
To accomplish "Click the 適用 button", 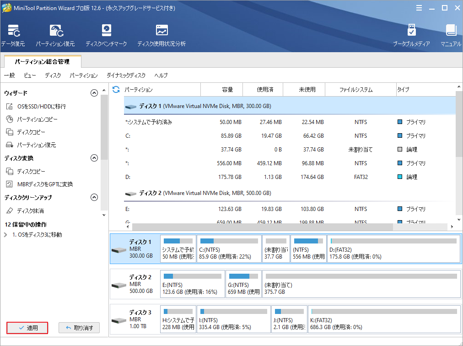I will (27, 328).
